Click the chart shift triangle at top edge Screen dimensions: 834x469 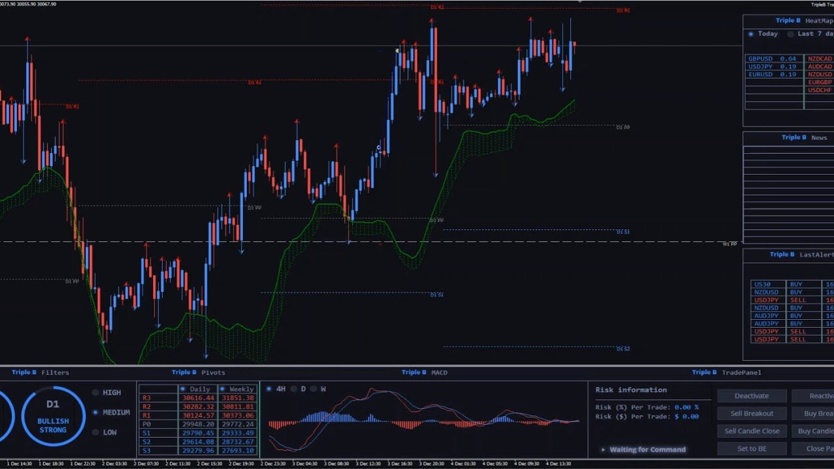click(580, 2)
